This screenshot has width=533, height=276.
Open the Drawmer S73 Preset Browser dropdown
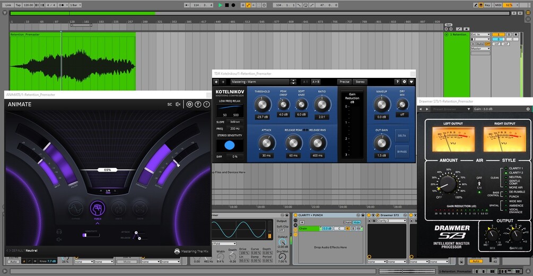[450, 109]
